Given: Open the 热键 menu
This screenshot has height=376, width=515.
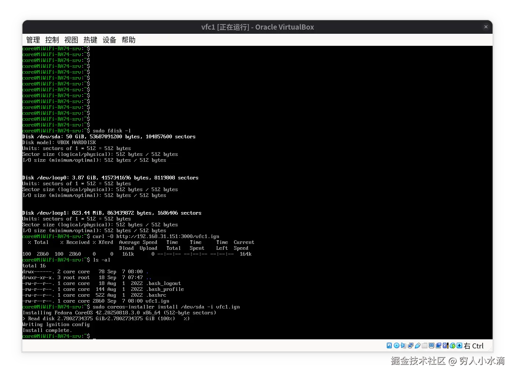Looking at the screenshot, I should click(x=90, y=40).
